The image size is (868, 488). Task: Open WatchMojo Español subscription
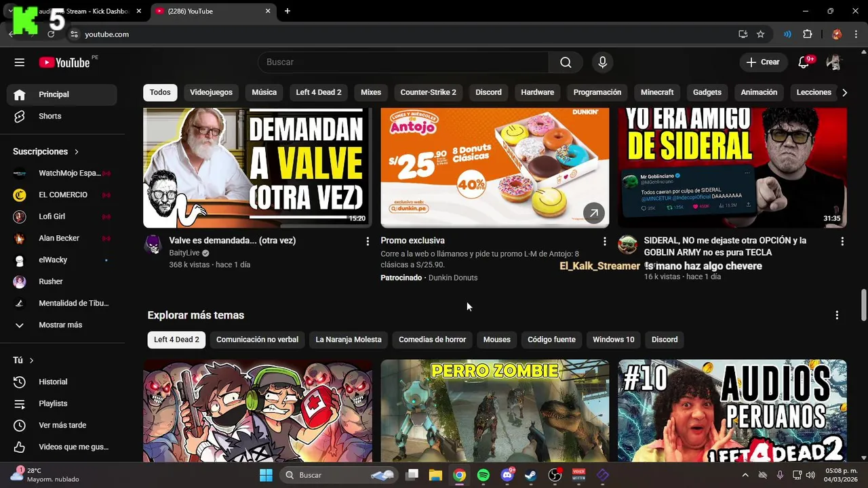[62, 173]
